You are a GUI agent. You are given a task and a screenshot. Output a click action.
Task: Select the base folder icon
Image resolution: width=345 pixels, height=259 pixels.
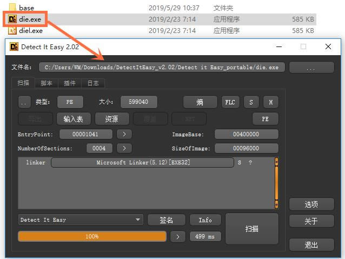click(12, 7)
